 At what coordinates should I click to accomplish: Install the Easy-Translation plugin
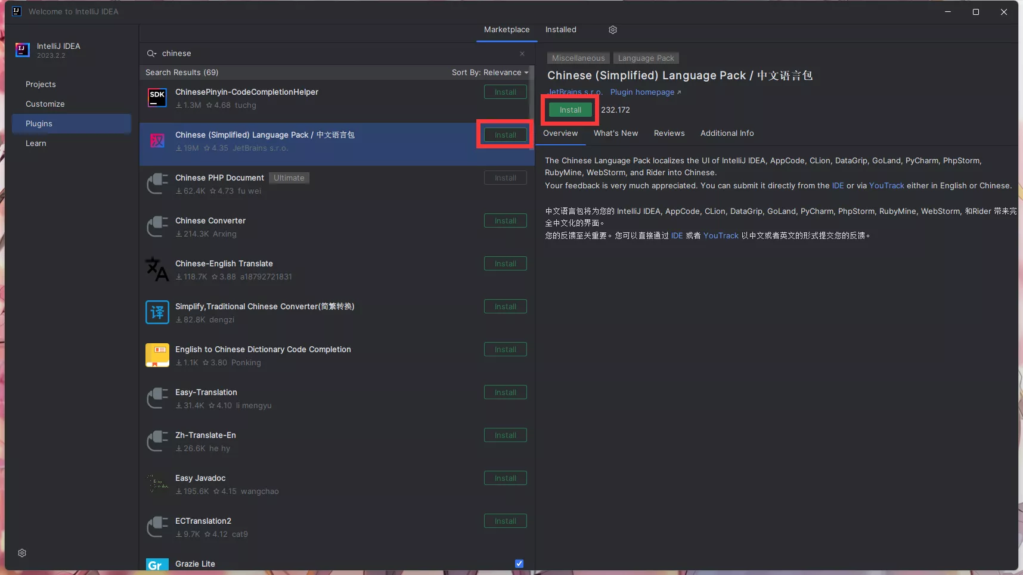(506, 393)
